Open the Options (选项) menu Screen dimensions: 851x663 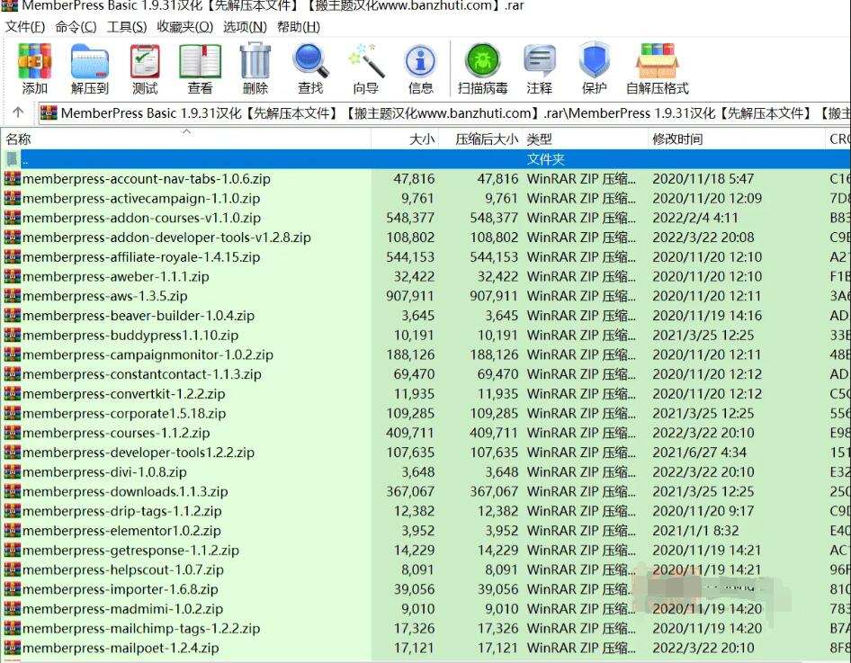point(245,27)
